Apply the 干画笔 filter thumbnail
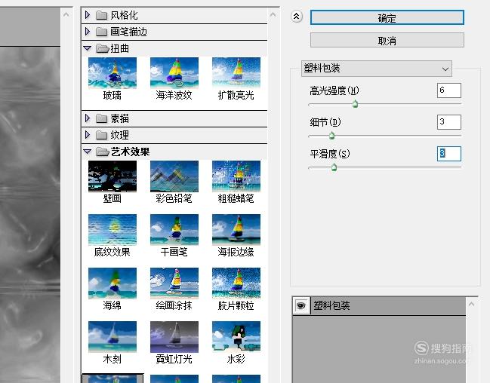 coord(174,230)
